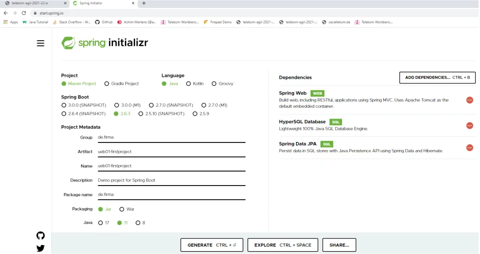Select Spring Boot 2.6.4 (SNAPSHOT)

coord(84,114)
